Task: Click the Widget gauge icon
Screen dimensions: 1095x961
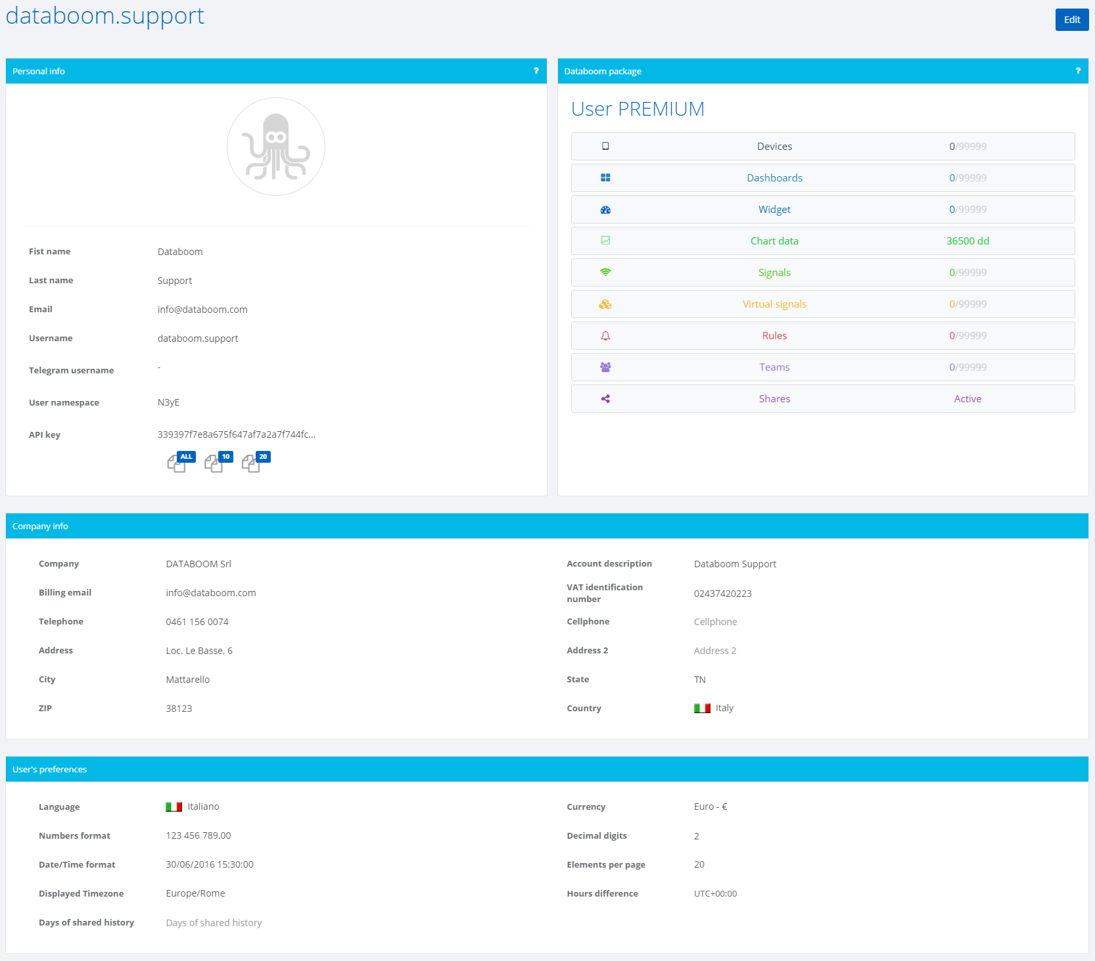Action: [605, 210]
